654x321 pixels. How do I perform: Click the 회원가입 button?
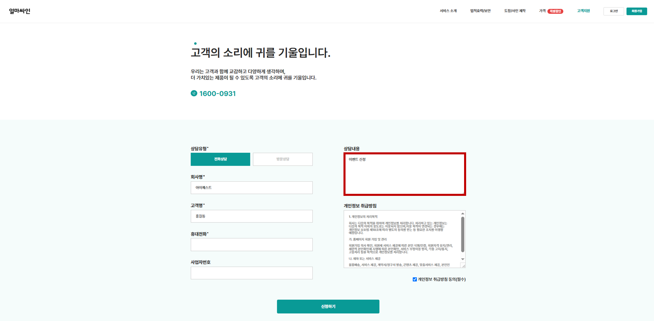coord(637,11)
